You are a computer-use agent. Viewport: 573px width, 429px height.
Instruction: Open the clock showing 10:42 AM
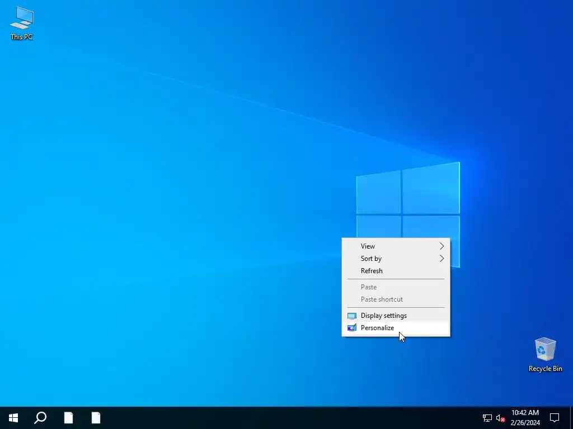pyautogui.click(x=525, y=418)
